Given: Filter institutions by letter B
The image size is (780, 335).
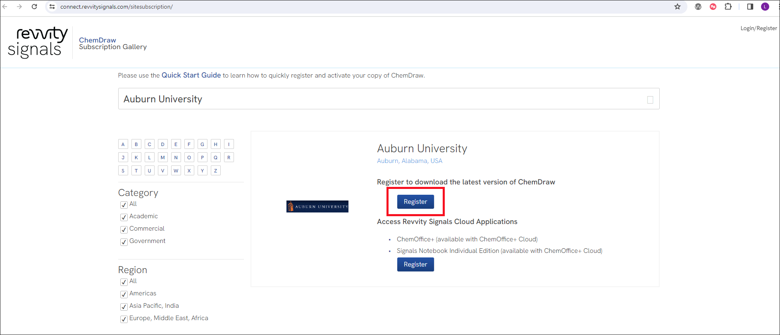Looking at the screenshot, I should click(x=136, y=144).
